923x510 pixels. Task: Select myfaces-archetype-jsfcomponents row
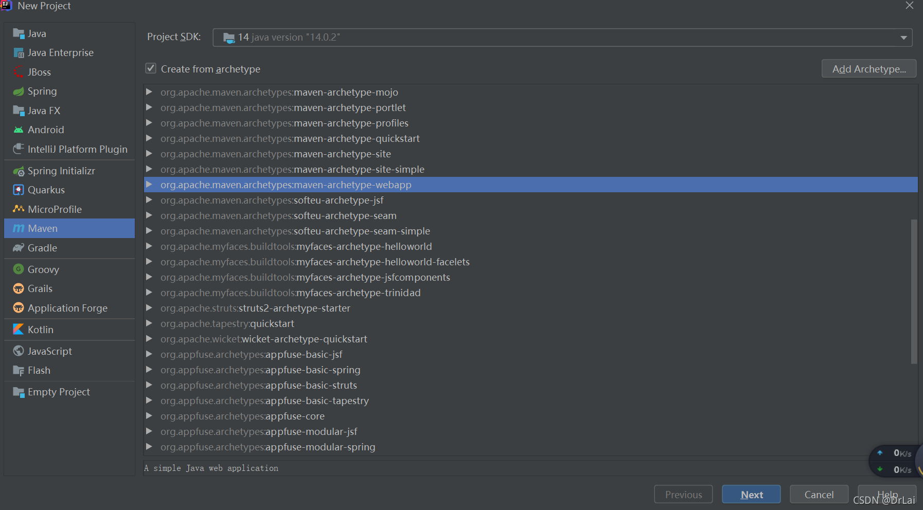531,277
